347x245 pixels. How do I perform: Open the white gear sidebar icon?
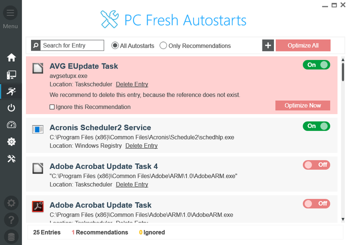[x=11, y=142]
